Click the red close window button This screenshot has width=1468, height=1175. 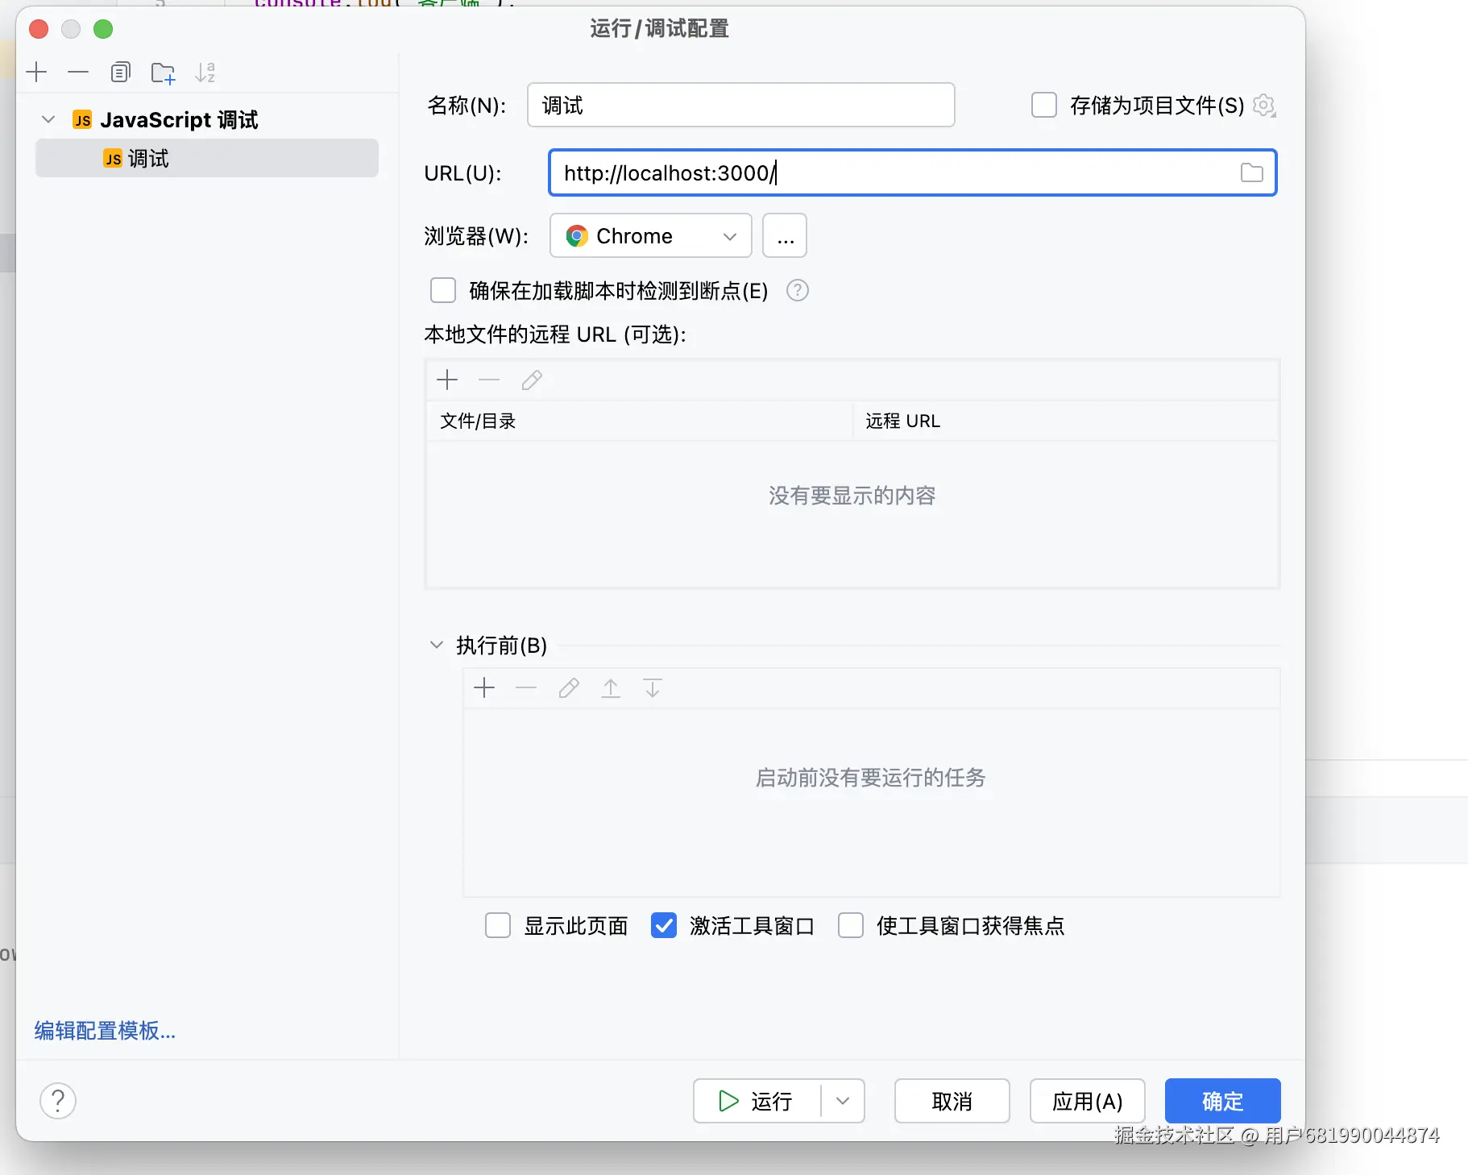tap(39, 30)
